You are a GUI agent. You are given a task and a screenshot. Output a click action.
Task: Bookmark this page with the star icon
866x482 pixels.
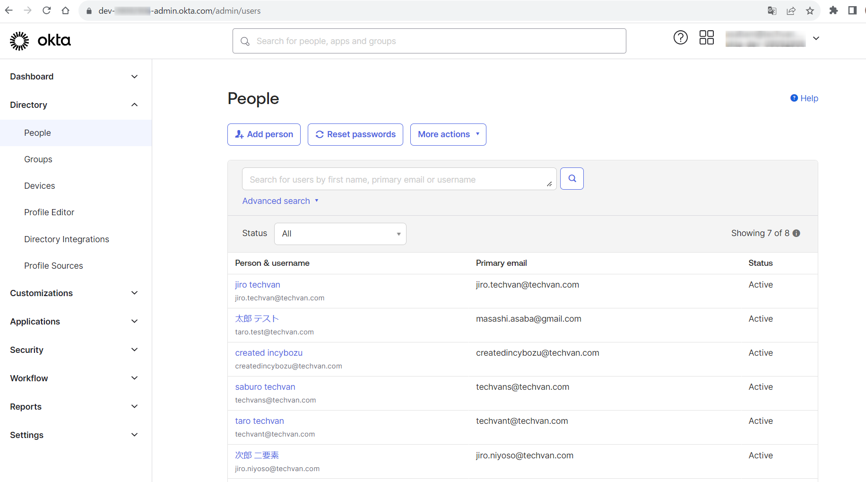[810, 11]
